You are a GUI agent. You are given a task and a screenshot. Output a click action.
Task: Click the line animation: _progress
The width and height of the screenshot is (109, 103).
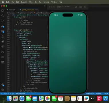pos(31,55)
